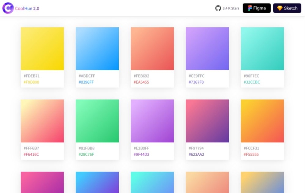Open the Sketch download button
This screenshot has height=193, width=305.
click(x=287, y=8)
